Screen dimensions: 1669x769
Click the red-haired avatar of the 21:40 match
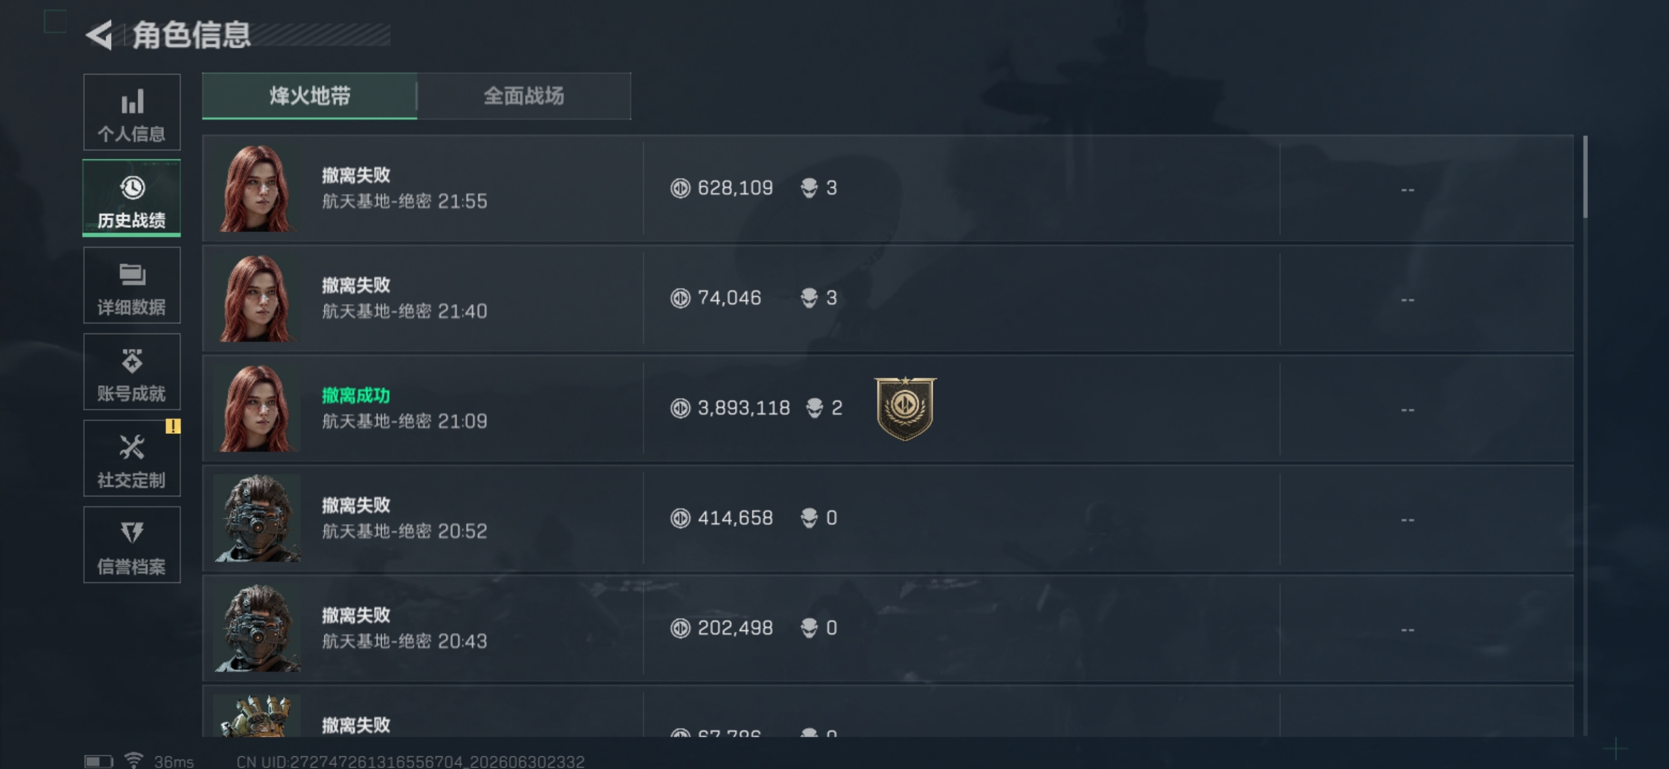pyautogui.click(x=257, y=298)
